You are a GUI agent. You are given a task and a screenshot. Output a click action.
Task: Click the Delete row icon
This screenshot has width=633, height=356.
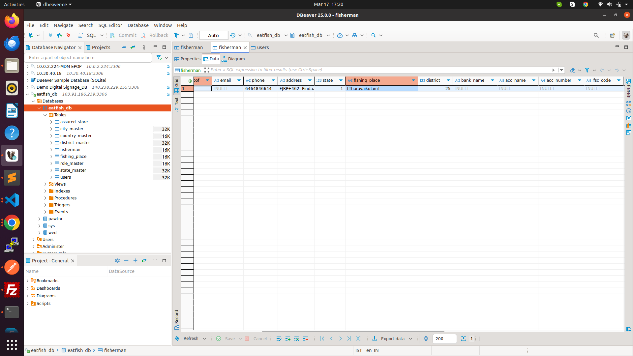pos(306,339)
